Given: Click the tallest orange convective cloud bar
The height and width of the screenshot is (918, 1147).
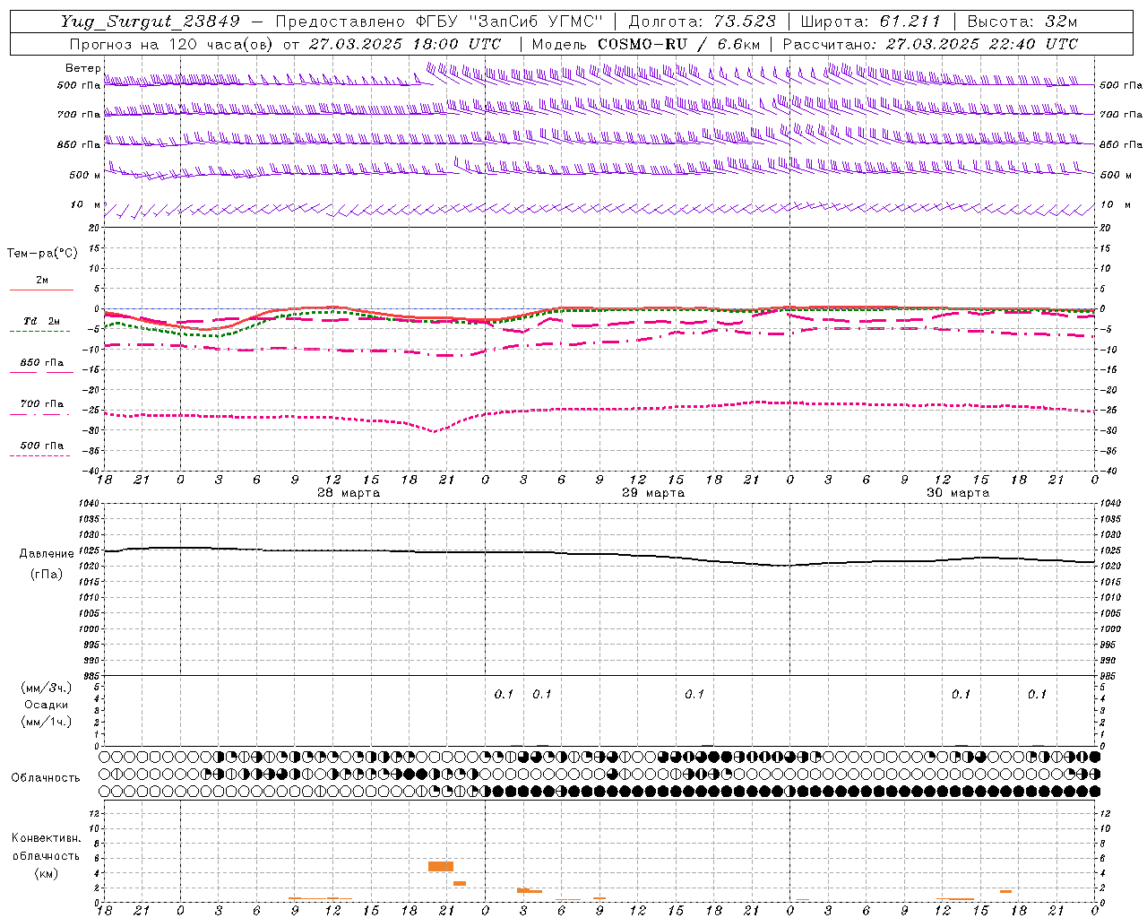Looking at the screenshot, I should pos(441,866).
